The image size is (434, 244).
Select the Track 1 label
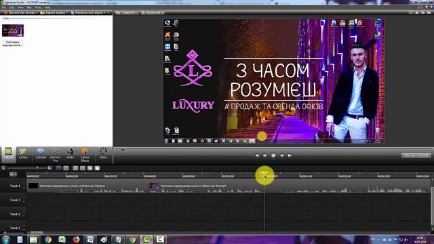coord(15,228)
